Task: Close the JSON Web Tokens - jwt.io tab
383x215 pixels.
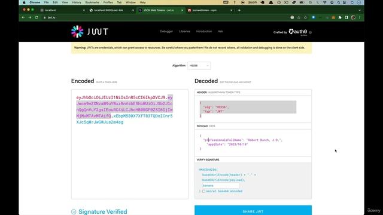Action: [x=182, y=10]
